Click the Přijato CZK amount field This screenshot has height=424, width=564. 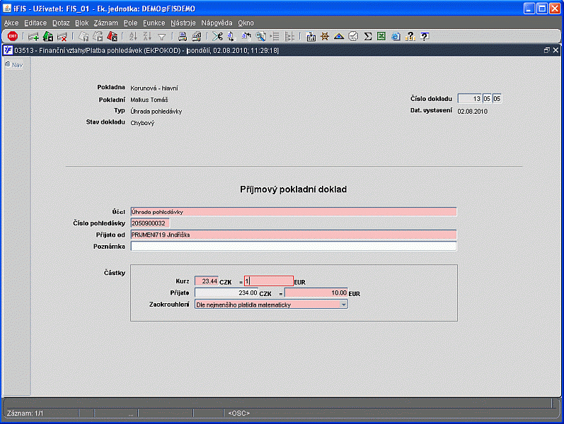(x=226, y=293)
